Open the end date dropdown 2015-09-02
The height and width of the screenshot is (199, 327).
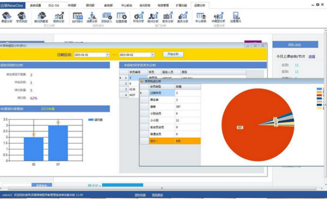click(x=153, y=54)
